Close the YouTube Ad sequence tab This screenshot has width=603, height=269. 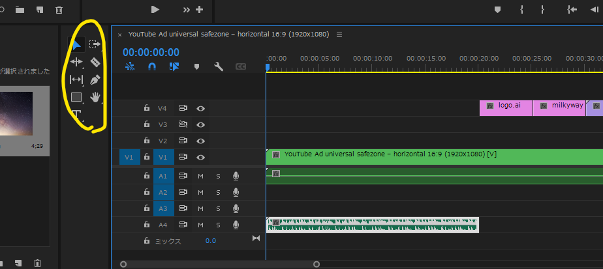[119, 35]
